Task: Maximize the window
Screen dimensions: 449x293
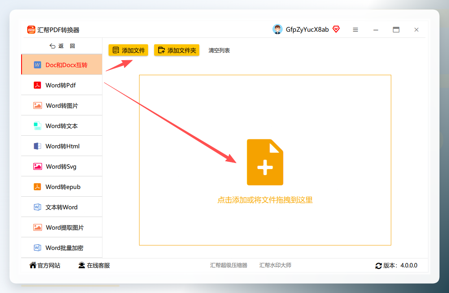Action: pyautogui.click(x=396, y=30)
